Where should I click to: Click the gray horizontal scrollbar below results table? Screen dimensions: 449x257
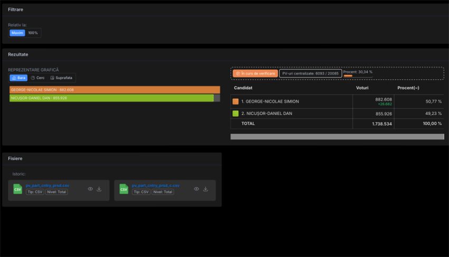(x=337, y=137)
